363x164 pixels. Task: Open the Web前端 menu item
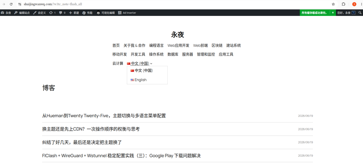click(x=201, y=45)
